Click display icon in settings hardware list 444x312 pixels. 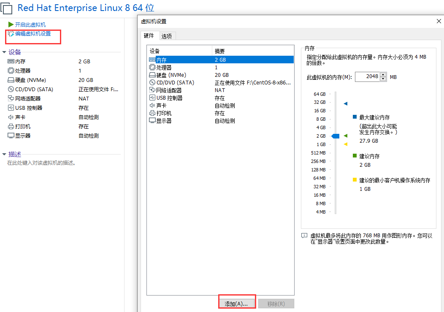point(152,121)
